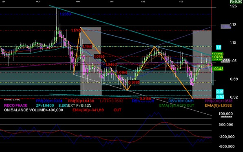Click the ENE month label
The width and height of the screenshot is (243, 152).
coord(143,2)
